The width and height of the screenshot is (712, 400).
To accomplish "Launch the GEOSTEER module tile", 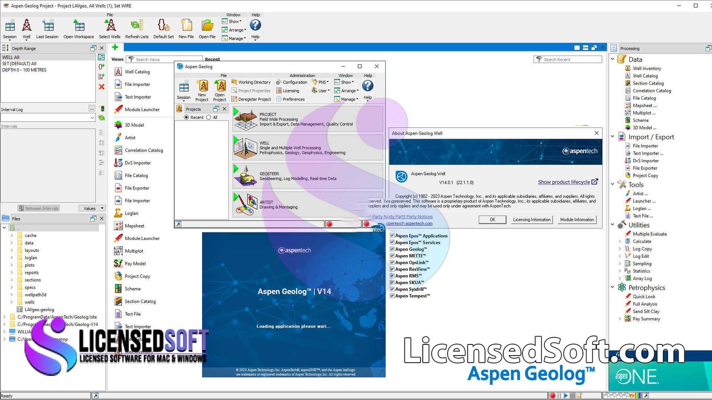I will (x=307, y=176).
